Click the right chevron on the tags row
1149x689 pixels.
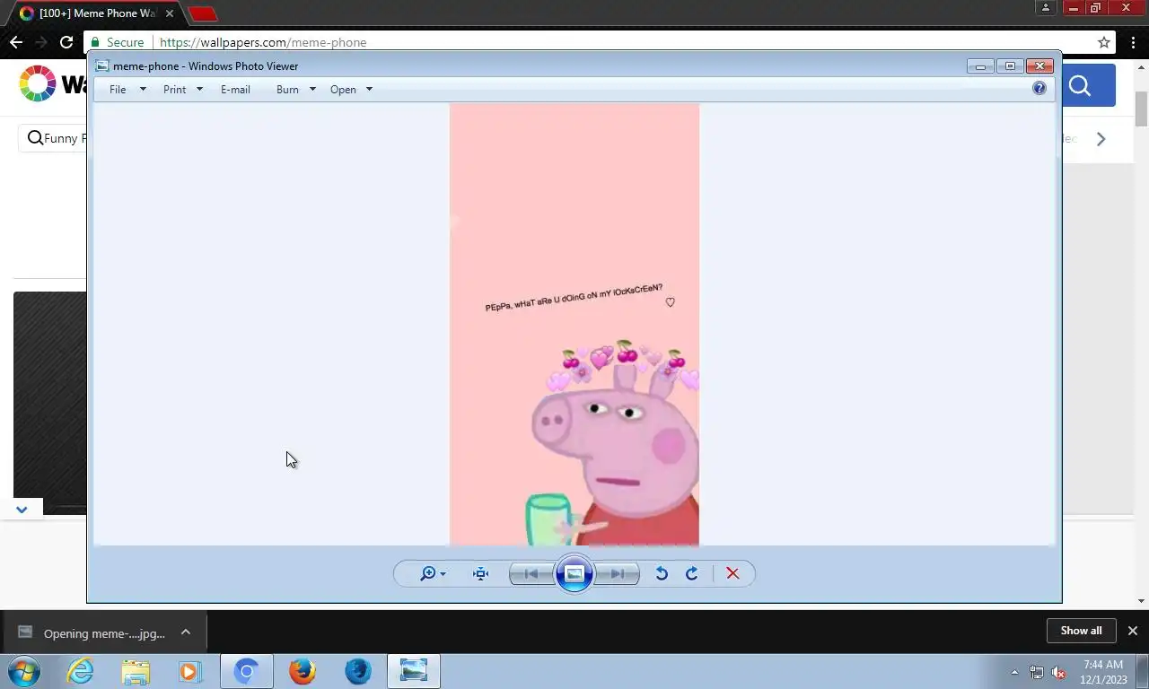[x=1101, y=139]
